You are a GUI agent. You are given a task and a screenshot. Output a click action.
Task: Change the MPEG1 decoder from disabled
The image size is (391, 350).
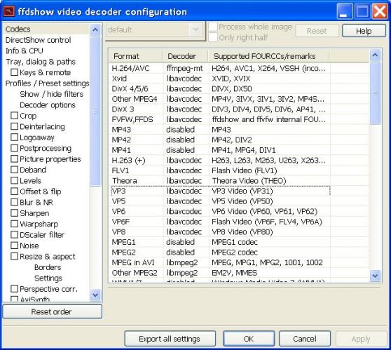pos(181,242)
